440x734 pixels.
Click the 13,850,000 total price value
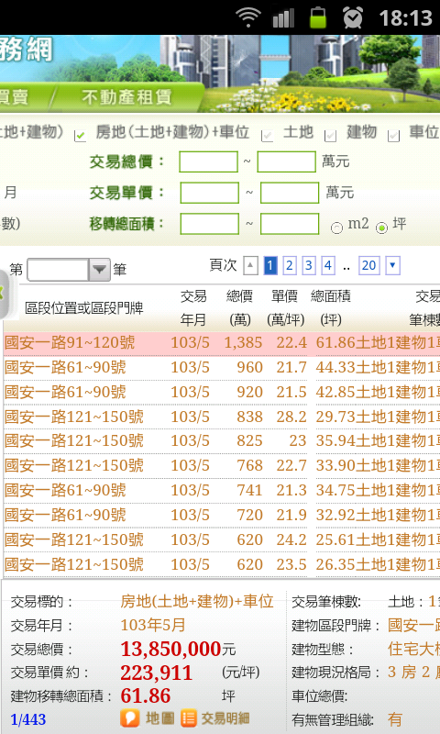pyautogui.click(x=170, y=650)
